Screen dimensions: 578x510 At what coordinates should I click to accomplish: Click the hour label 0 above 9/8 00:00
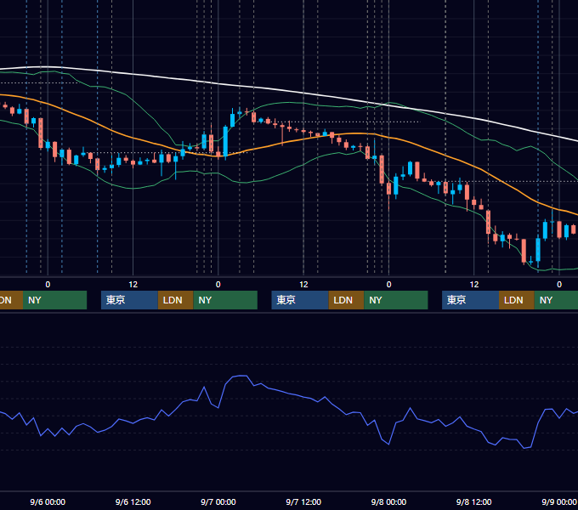[x=388, y=285]
